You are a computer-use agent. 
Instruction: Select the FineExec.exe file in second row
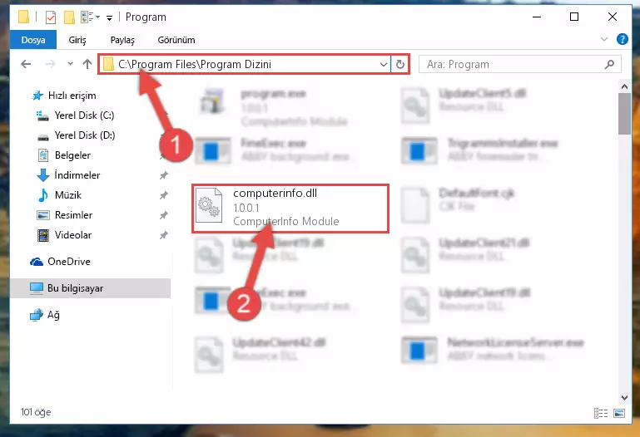275,150
